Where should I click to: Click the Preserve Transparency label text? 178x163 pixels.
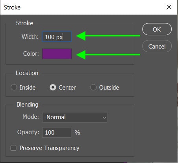(x=50, y=148)
